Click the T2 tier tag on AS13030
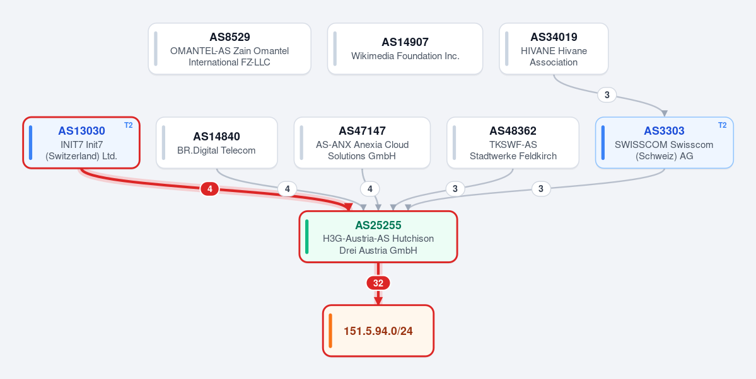756x379 pixels. coord(128,125)
